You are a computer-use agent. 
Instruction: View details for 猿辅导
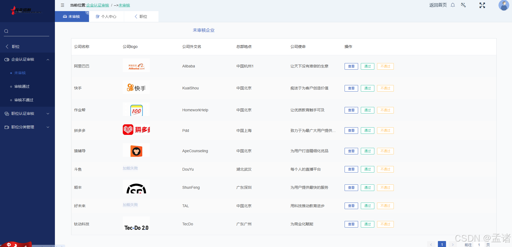pyautogui.click(x=351, y=151)
